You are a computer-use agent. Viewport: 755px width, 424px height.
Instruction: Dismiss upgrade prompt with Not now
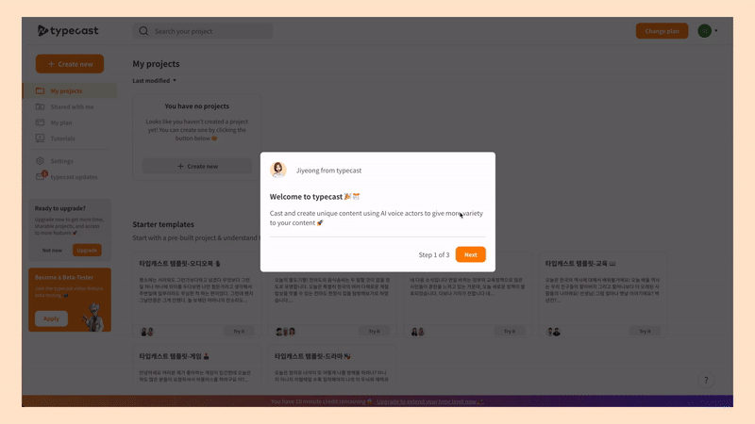tap(52, 251)
